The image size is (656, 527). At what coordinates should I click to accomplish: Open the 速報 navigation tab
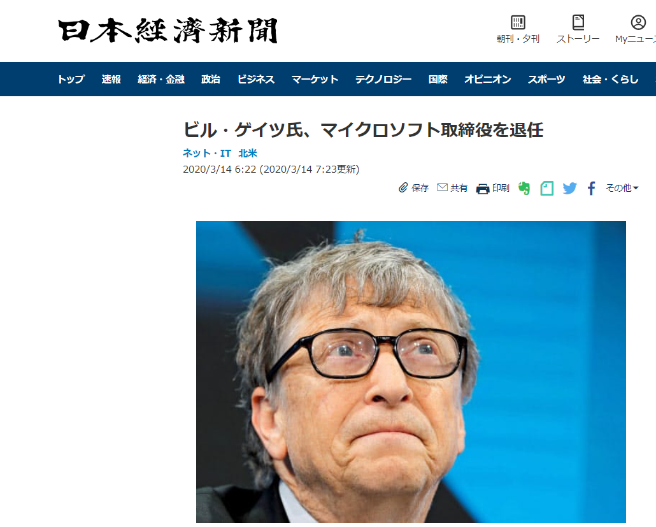(111, 79)
